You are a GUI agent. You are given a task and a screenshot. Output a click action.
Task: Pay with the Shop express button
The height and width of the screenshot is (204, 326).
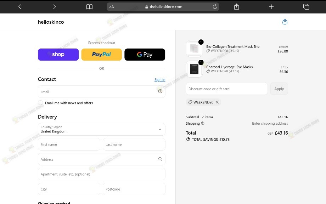pos(58,55)
